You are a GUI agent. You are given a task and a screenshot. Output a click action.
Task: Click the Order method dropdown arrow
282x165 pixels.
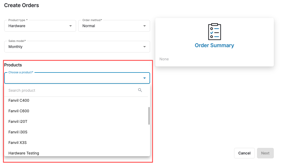[144, 26]
